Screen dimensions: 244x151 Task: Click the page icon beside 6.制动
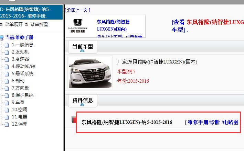pyautogui.click(x=7, y=81)
